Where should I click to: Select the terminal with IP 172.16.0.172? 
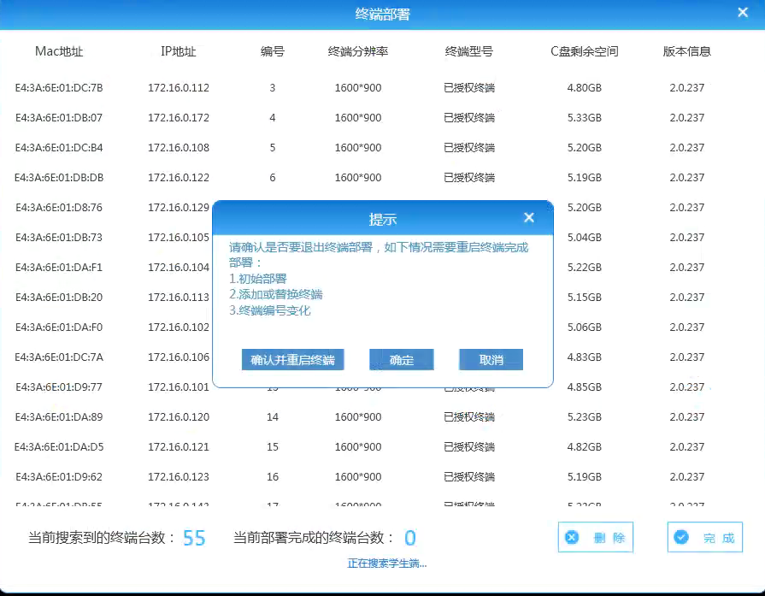pos(179,118)
